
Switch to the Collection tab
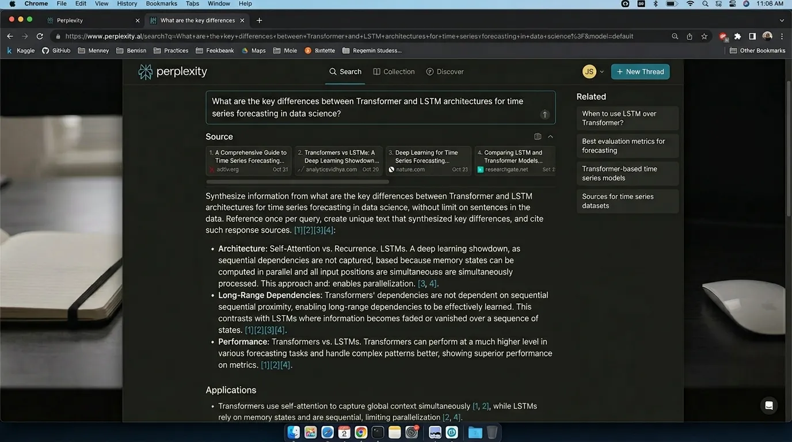(x=394, y=72)
